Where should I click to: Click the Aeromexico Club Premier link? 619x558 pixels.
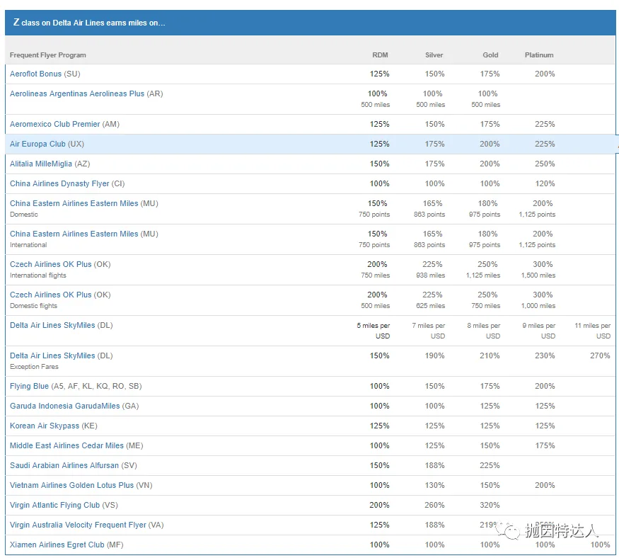tap(55, 124)
